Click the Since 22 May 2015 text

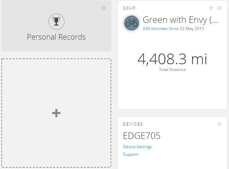coord(186,29)
